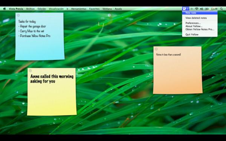Image resolution: width=226 pixels, height=141 pixels.
Task: Open the Archivo menu
Action: click(30, 9)
